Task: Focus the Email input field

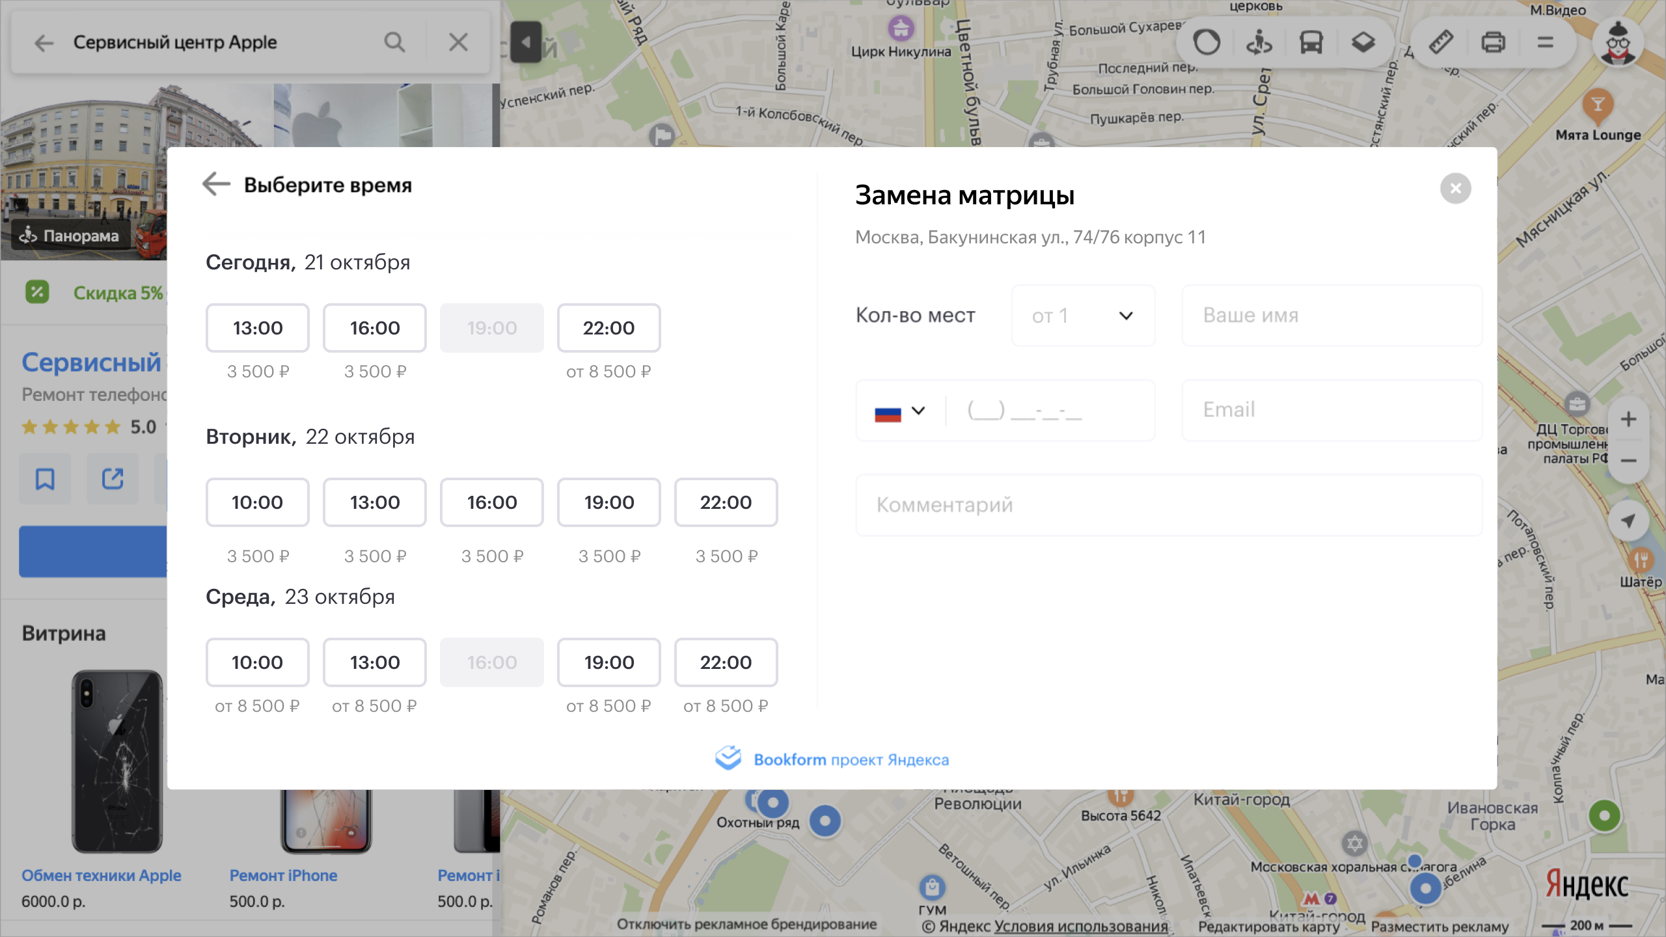Action: coord(1332,411)
